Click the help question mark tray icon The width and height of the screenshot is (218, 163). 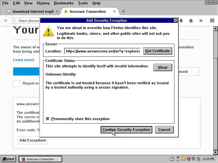(x=172, y=159)
